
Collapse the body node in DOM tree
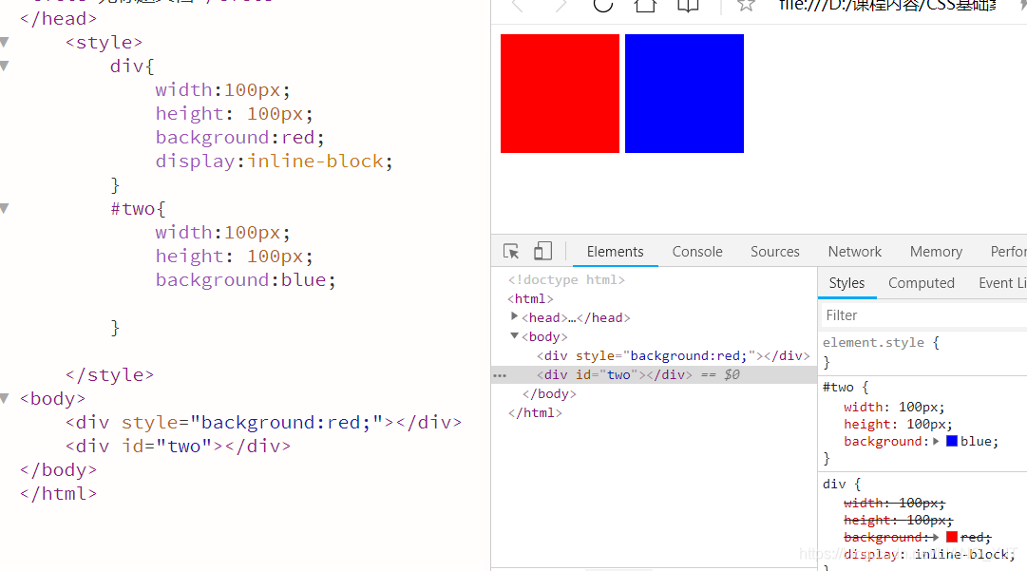point(515,336)
